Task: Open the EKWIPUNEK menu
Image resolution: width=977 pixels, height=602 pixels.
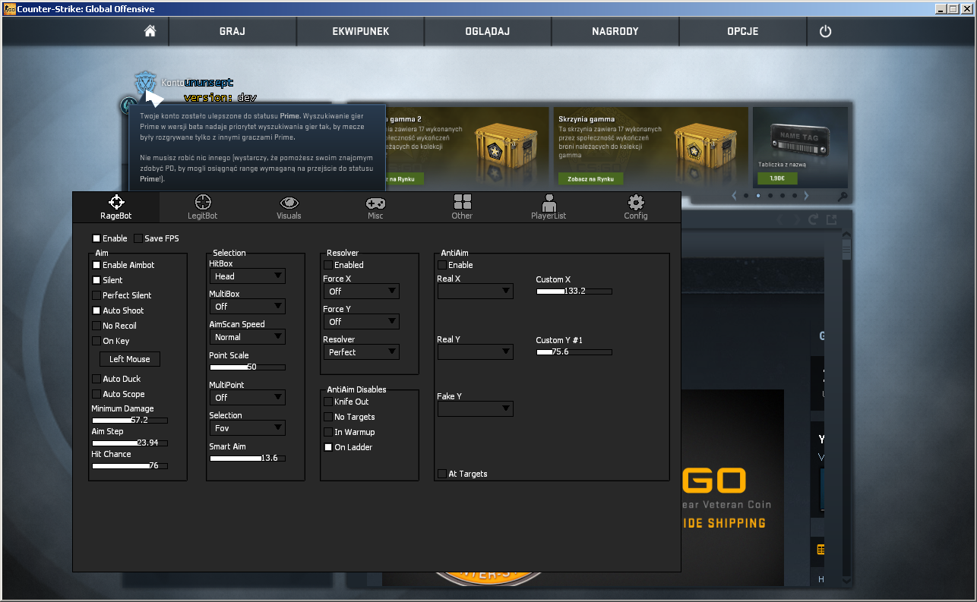Action: pos(360,31)
